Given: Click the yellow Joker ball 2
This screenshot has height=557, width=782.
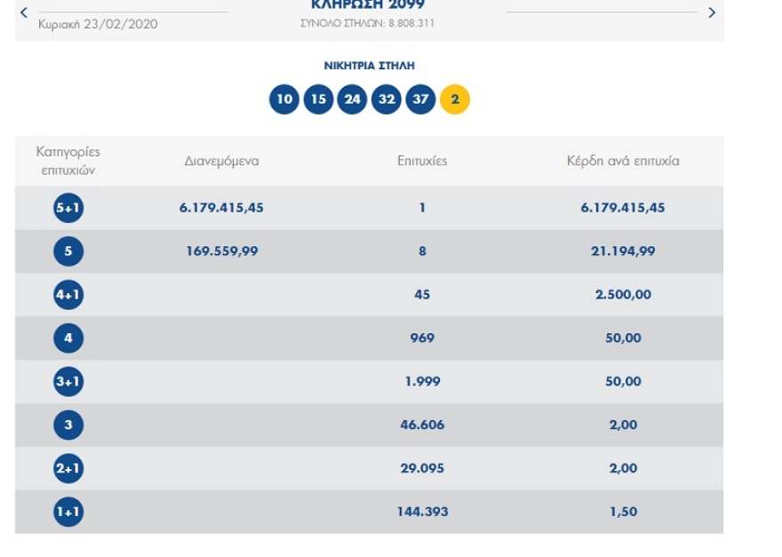Looking at the screenshot, I should (455, 99).
